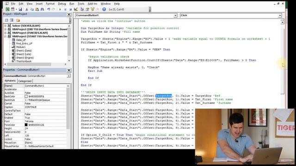The height and width of the screenshot is (166, 296).
Task: Open the View menu
Action: [30, 4]
